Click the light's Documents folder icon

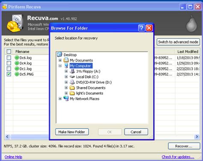(x=72, y=93)
